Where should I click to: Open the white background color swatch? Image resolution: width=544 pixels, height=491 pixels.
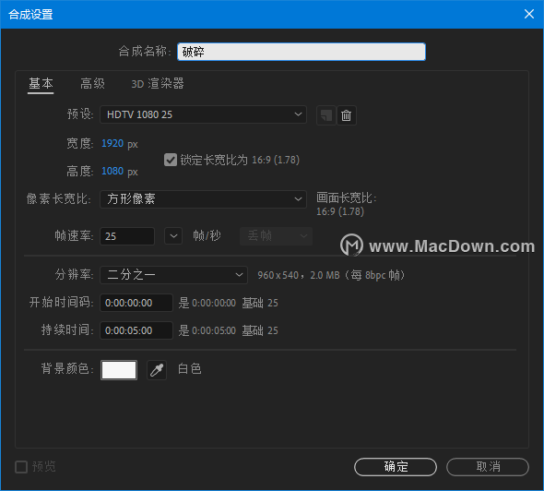(x=119, y=370)
